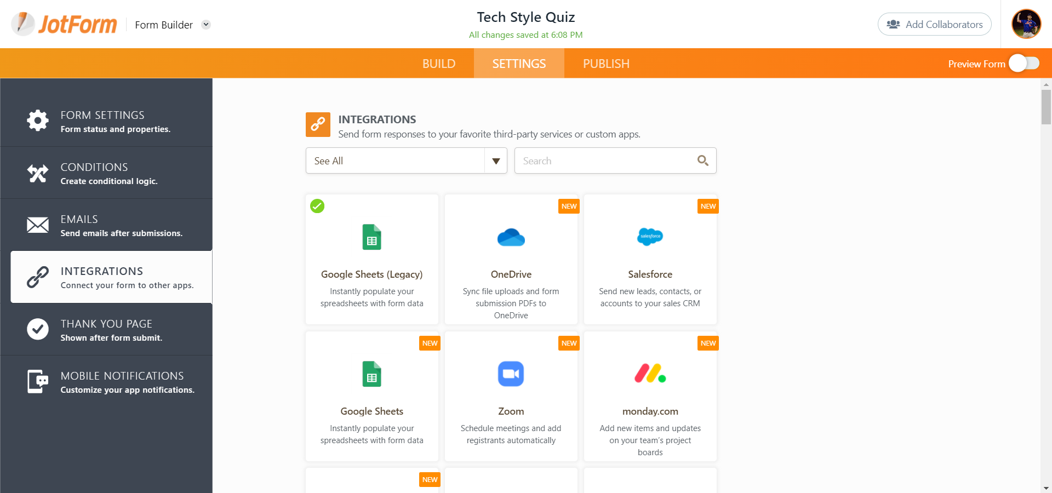1052x493 pixels.
Task: Click the new Google Sheets icon
Action: pyautogui.click(x=372, y=374)
